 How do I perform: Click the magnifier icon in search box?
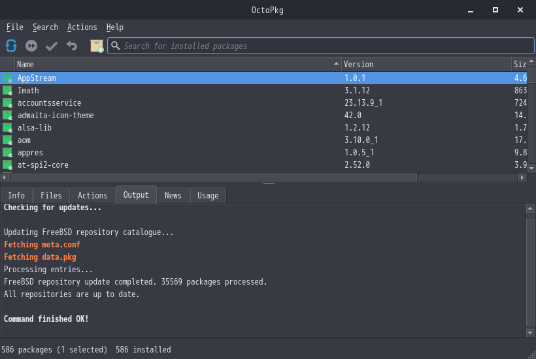(x=116, y=46)
